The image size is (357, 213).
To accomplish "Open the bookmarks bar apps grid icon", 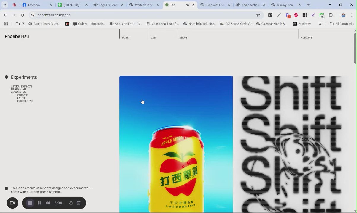I will click(x=6, y=24).
